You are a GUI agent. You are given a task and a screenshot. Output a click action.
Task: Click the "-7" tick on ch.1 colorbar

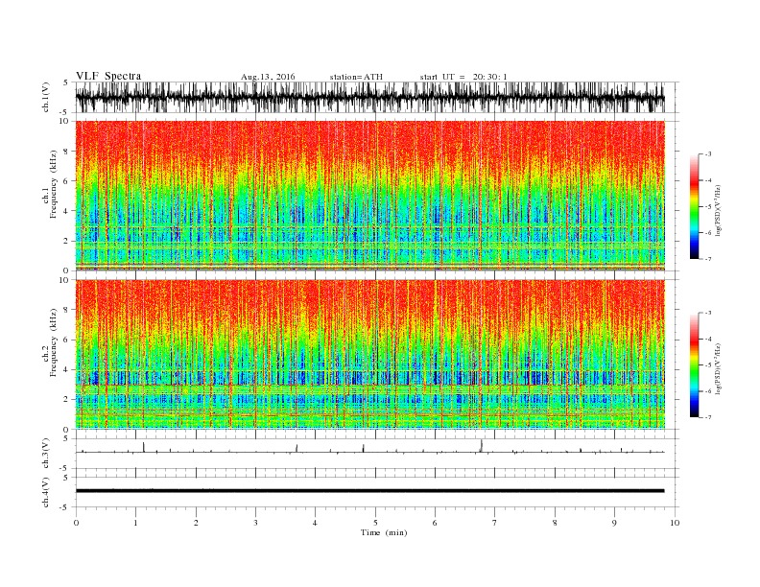coord(707,259)
